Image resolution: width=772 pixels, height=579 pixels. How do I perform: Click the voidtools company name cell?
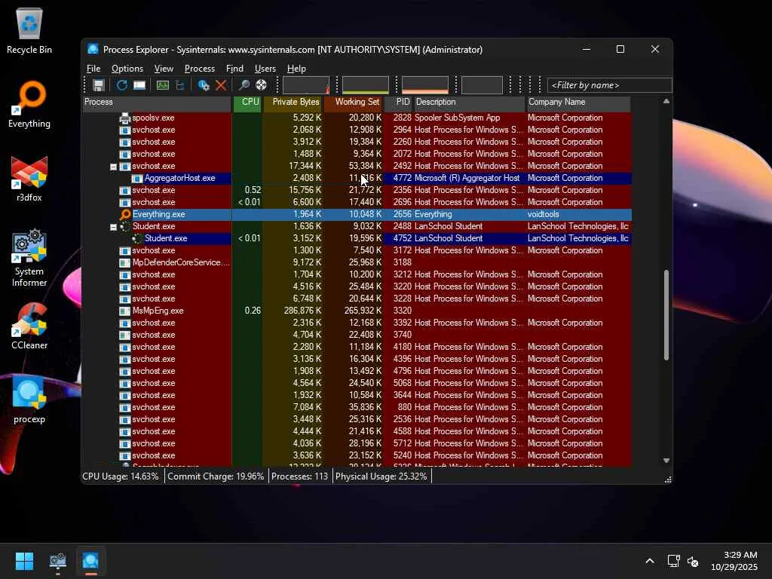pos(543,214)
